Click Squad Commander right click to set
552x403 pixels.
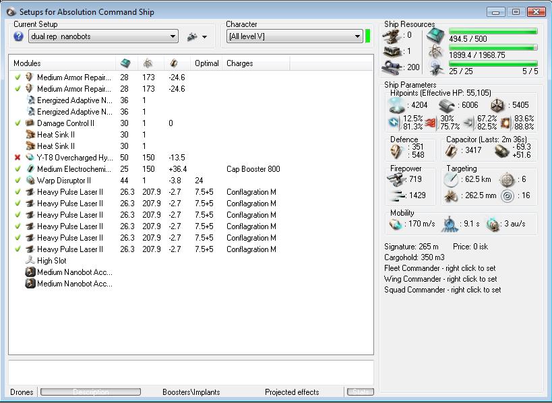pos(443,290)
